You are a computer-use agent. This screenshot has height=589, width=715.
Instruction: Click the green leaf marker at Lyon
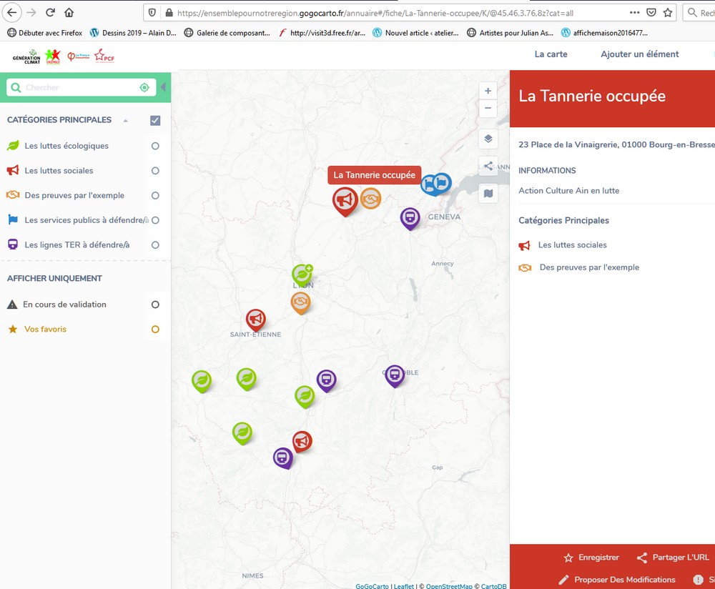point(302,274)
